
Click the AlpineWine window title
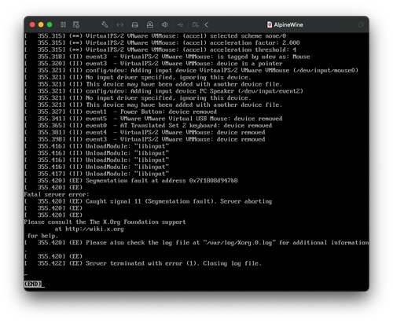tap(288, 24)
